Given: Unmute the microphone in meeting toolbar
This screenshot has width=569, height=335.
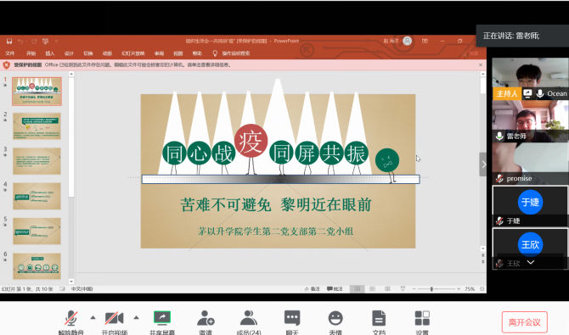Looking at the screenshot, I should pyautogui.click(x=70, y=318).
